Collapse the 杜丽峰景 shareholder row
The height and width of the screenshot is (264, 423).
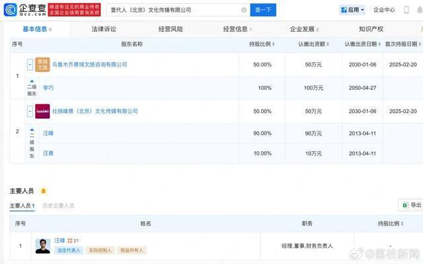point(30,111)
